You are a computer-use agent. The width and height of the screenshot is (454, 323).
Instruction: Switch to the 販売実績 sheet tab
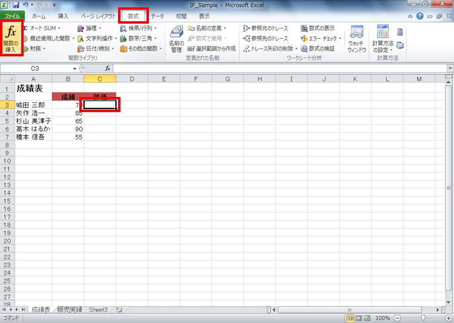point(70,310)
